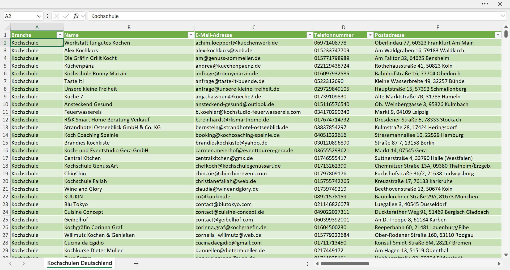Select column C header
Screen dimensions: 510x270
point(254,27)
